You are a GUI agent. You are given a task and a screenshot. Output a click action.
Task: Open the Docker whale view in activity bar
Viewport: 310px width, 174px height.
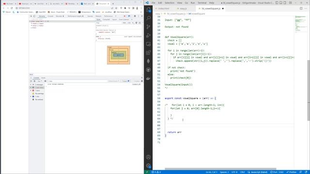tap(148, 78)
